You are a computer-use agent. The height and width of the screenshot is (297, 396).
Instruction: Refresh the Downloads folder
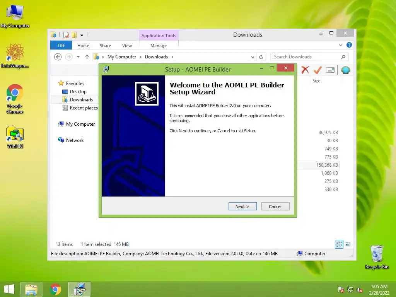coord(261,57)
